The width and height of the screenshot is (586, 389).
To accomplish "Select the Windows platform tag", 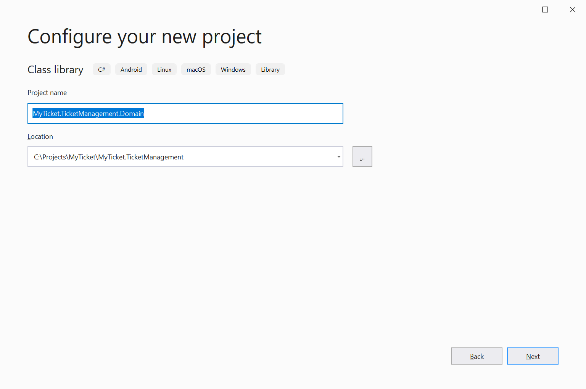I will click(233, 69).
